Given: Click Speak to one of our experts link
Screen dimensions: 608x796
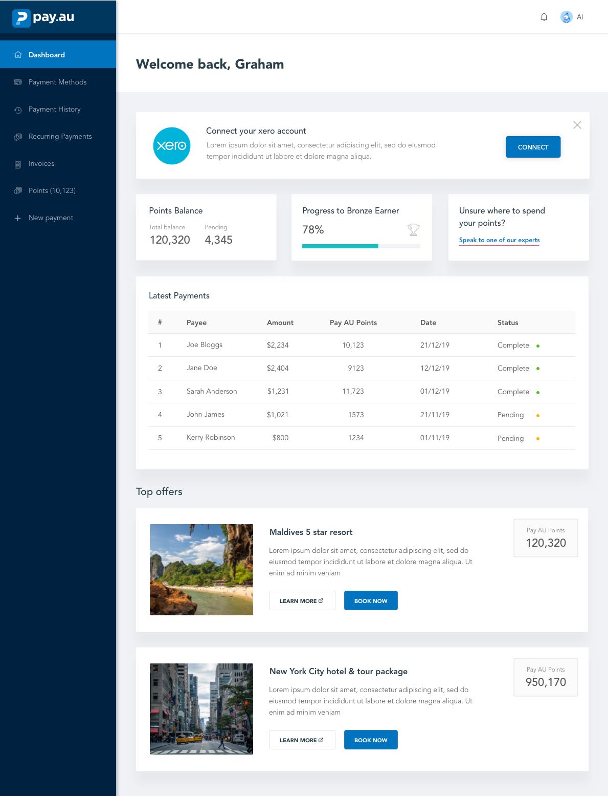Looking at the screenshot, I should click(499, 240).
